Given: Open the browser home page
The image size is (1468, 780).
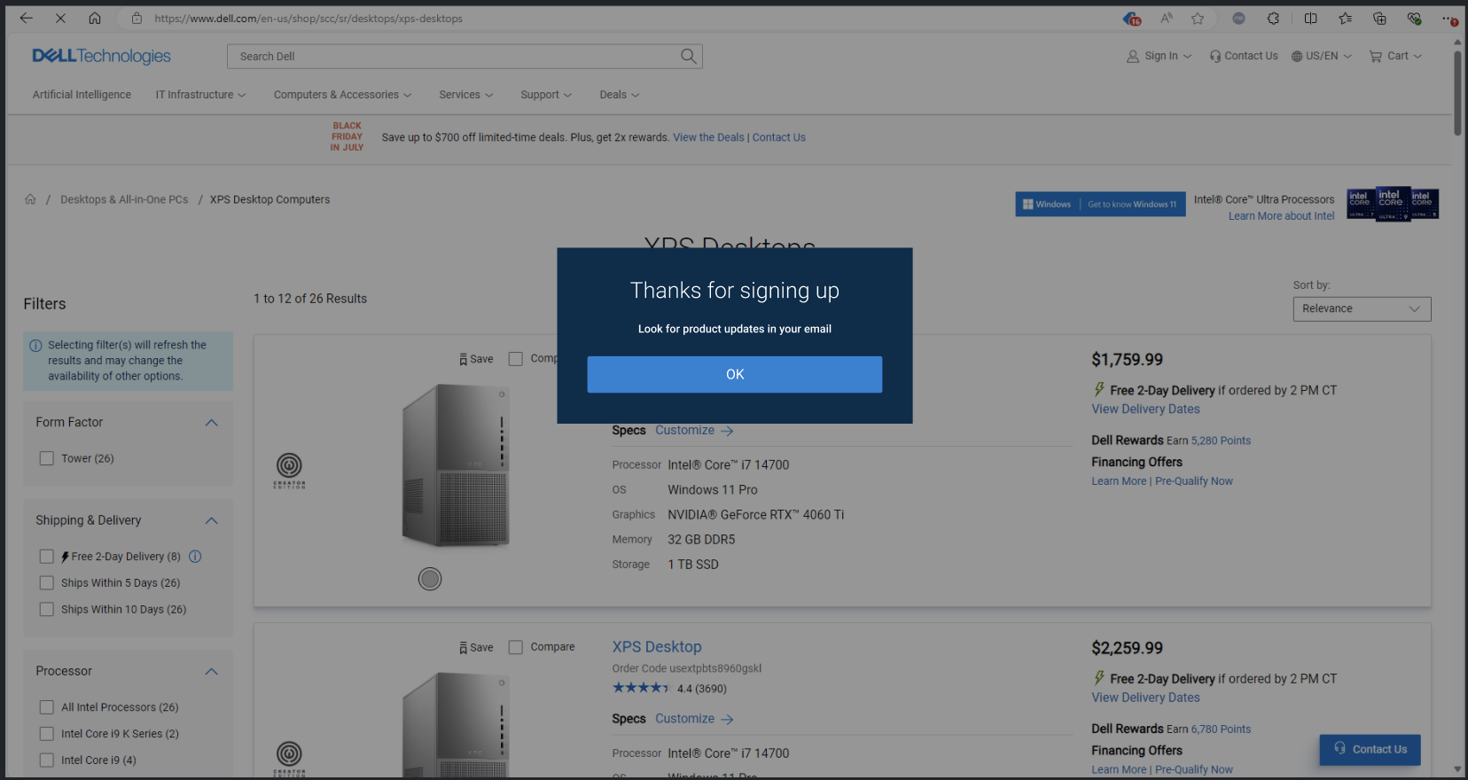Looking at the screenshot, I should tap(95, 18).
